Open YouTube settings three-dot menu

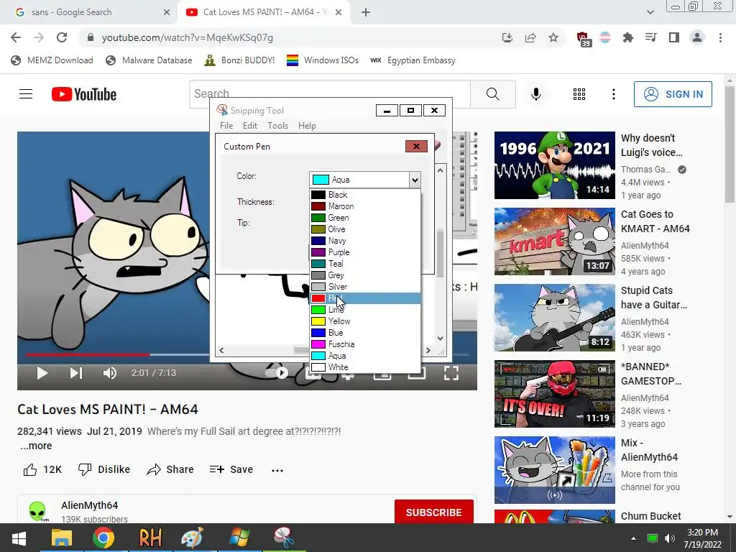pos(614,94)
